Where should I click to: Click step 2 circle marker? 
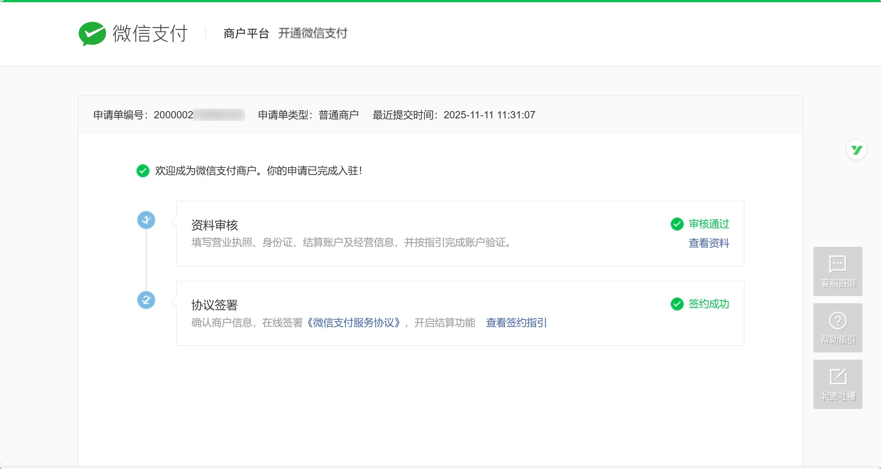point(146,300)
